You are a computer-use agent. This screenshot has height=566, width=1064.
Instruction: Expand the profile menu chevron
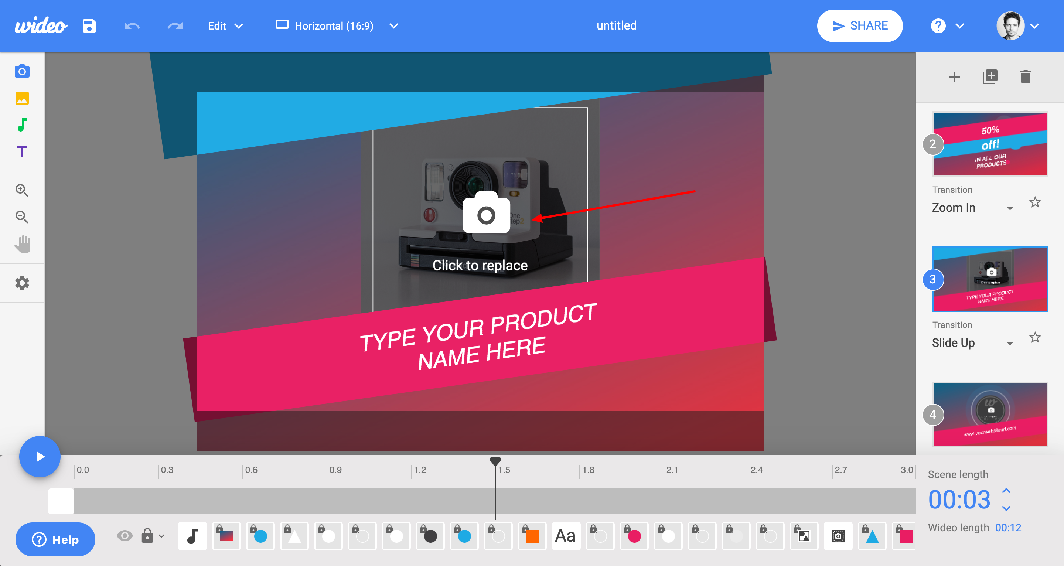(x=1034, y=26)
